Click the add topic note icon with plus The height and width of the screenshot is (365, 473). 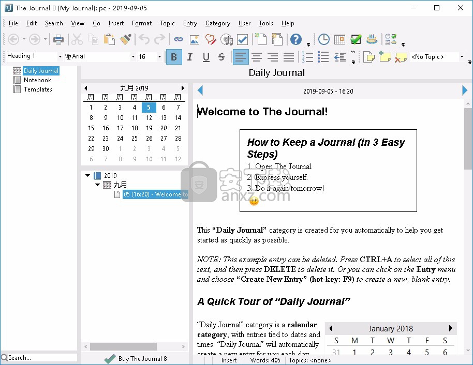click(385, 57)
